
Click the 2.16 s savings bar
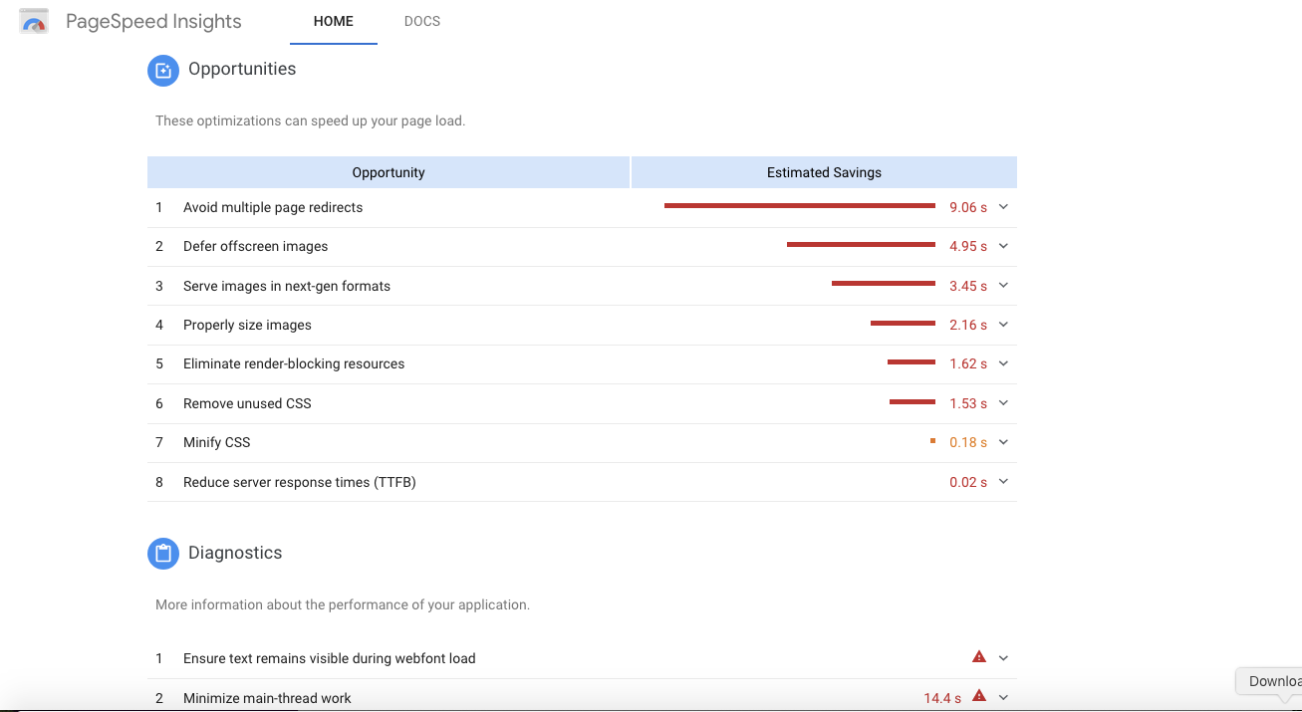(x=903, y=324)
